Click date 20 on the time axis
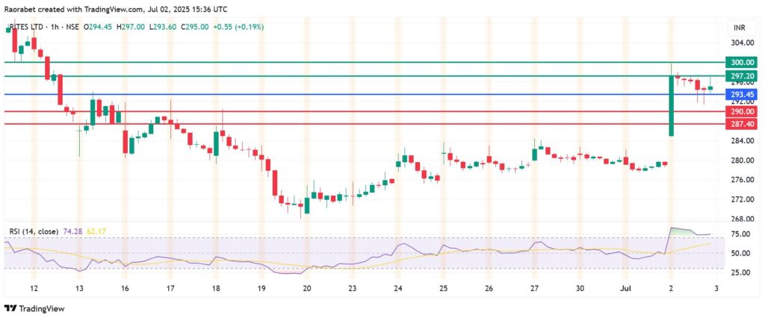Image resolution: width=765 pixels, height=318 pixels. 306,287
